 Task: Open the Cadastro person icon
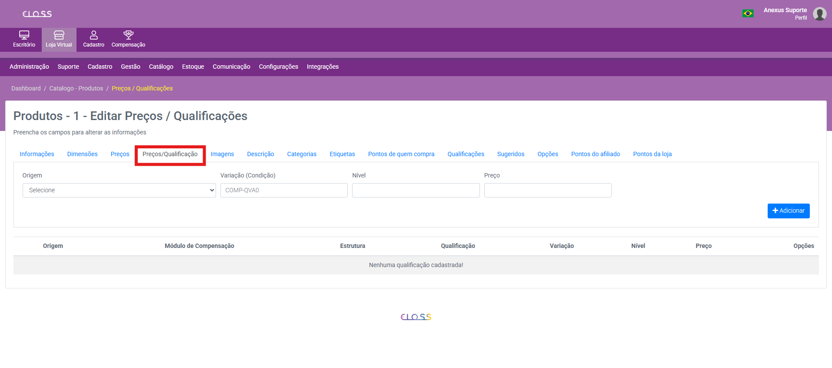[x=93, y=35]
